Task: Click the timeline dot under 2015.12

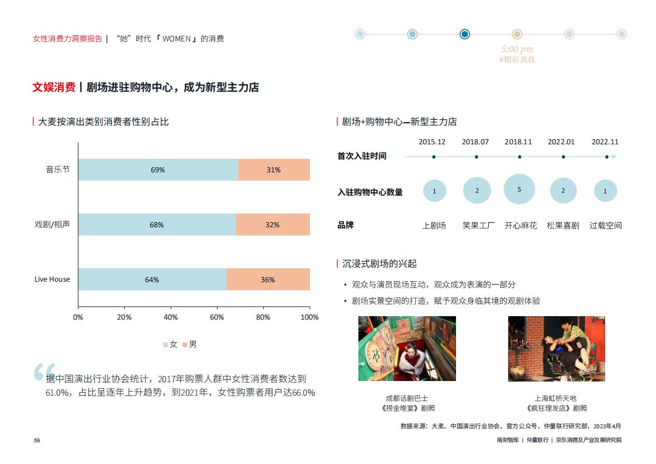Action: coord(434,157)
